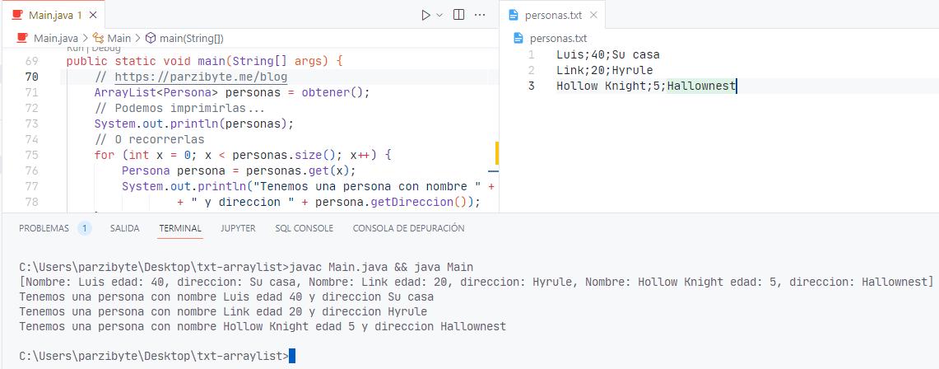Click the 'javac Main.java && java Main' command
The image size is (939, 369).
(381, 267)
